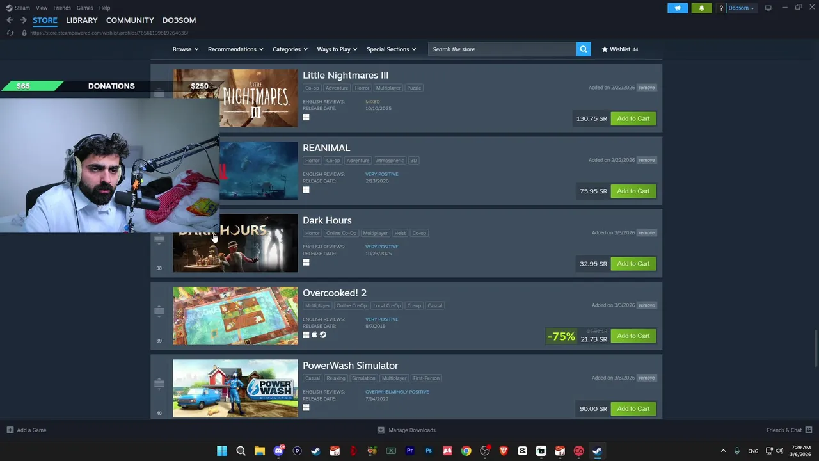Add REANIMAL to cart
The height and width of the screenshot is (461, 819).
point(633,191)
